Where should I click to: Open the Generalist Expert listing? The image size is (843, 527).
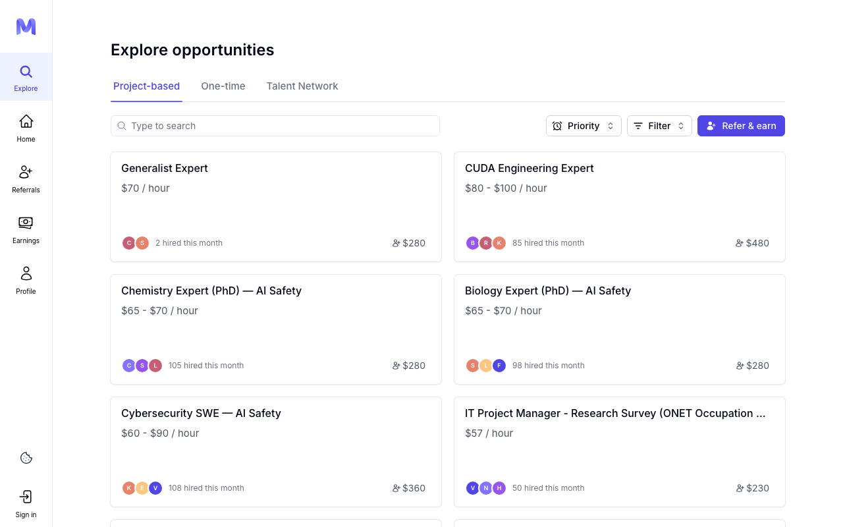pyautogui.click(x=276, y=207)
